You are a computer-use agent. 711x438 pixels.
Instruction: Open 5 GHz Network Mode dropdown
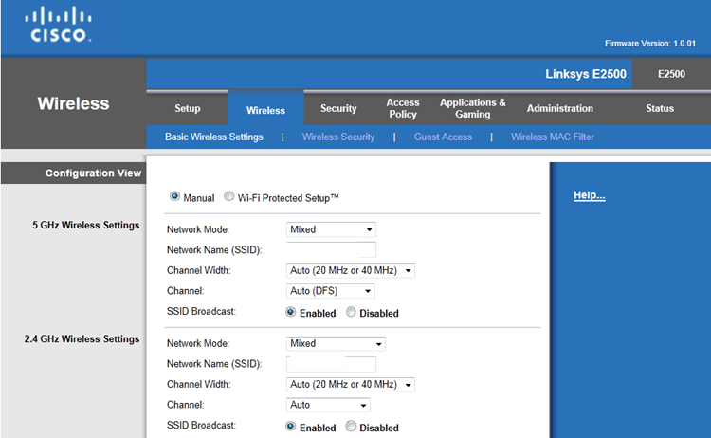point(331,229)
